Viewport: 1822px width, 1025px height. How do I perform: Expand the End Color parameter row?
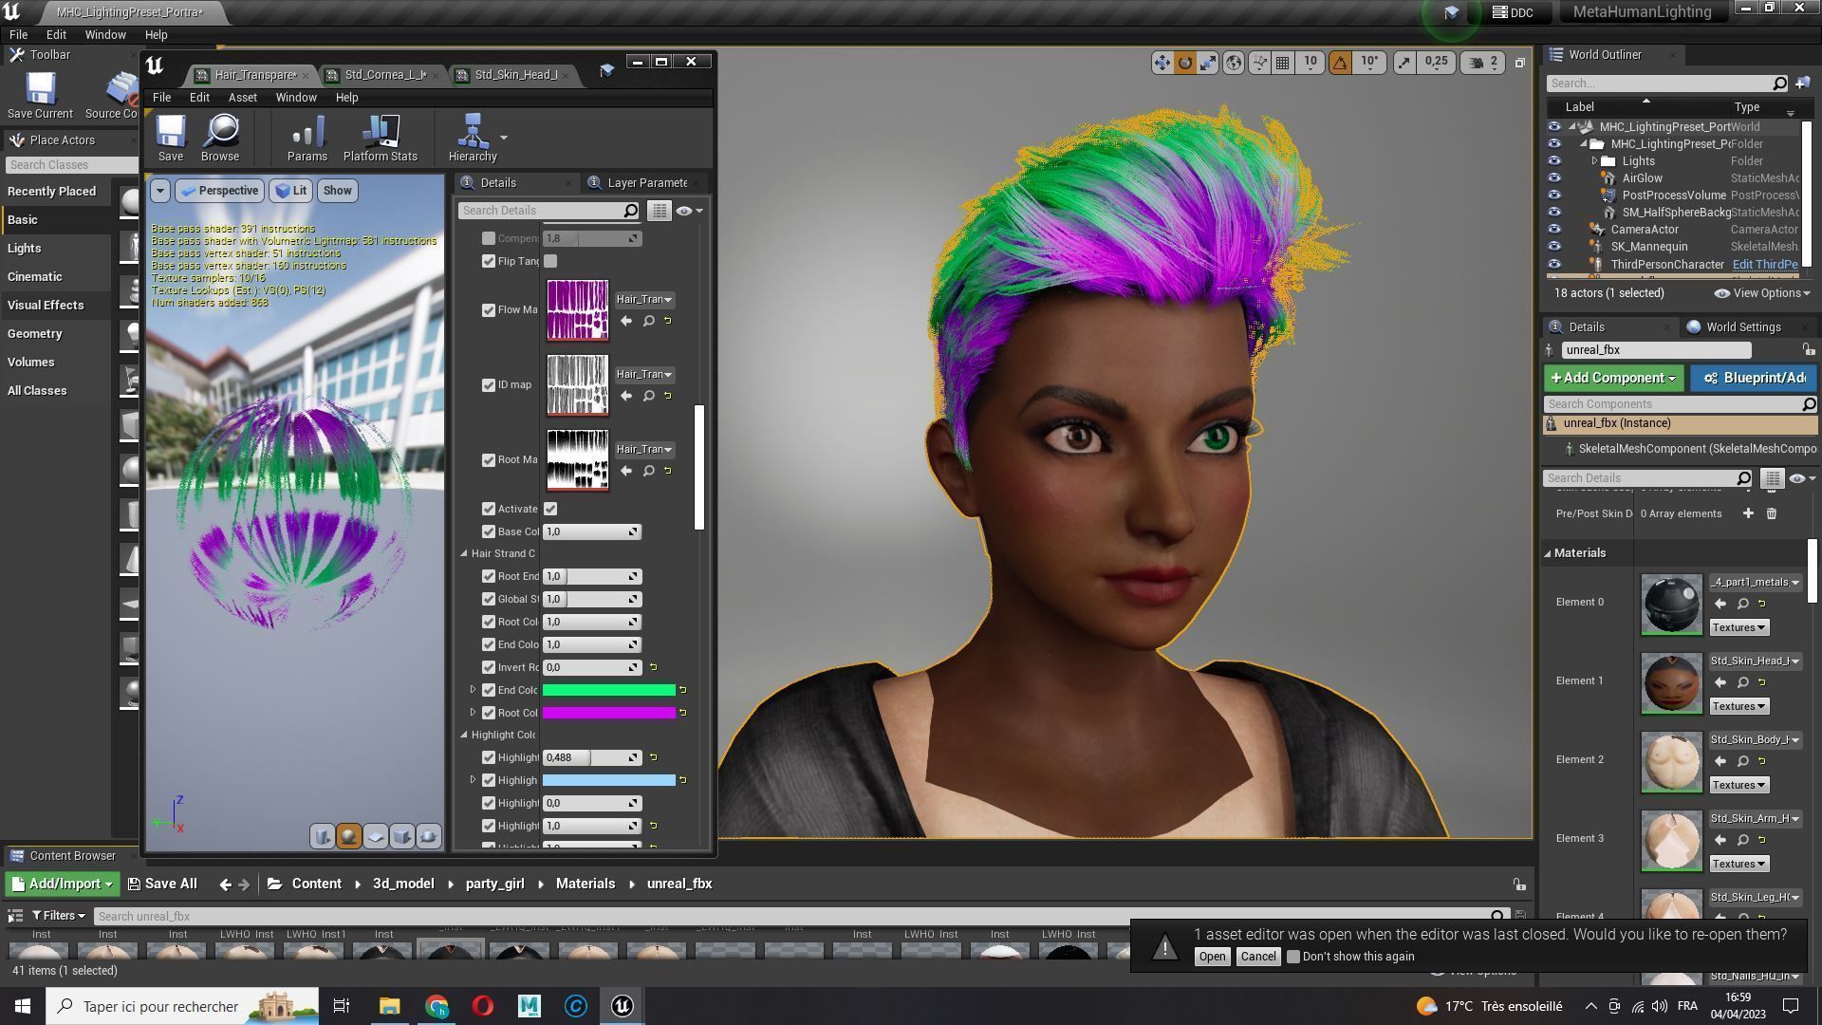(473, 690)
